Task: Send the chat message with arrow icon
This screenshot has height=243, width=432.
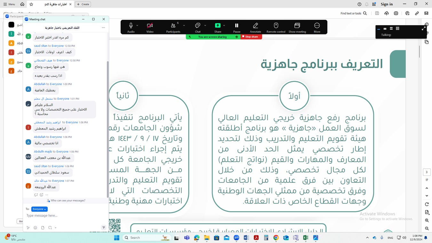Action: coord(103,228)
